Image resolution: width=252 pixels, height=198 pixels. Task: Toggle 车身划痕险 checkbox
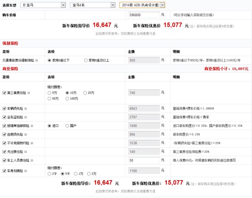pyautogui.click(x=4, y=171)
